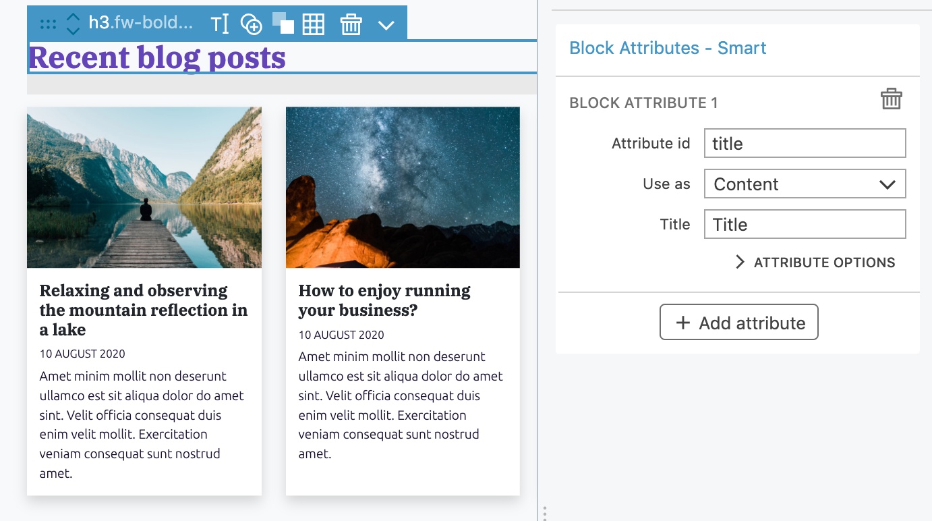
Task: Select the 'Recent blog posts' heading
Action: click(157, 57)
